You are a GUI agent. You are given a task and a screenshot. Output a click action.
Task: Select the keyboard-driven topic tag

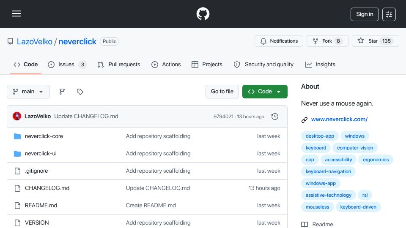click(x=358, y=207)
